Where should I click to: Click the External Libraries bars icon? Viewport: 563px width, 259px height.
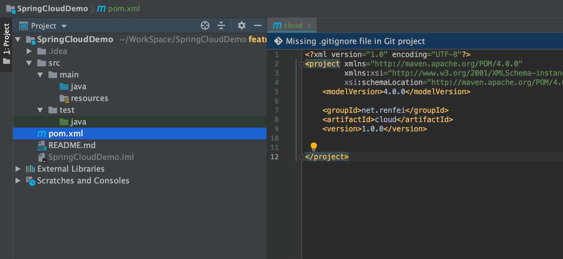click(x=30, y=169)
